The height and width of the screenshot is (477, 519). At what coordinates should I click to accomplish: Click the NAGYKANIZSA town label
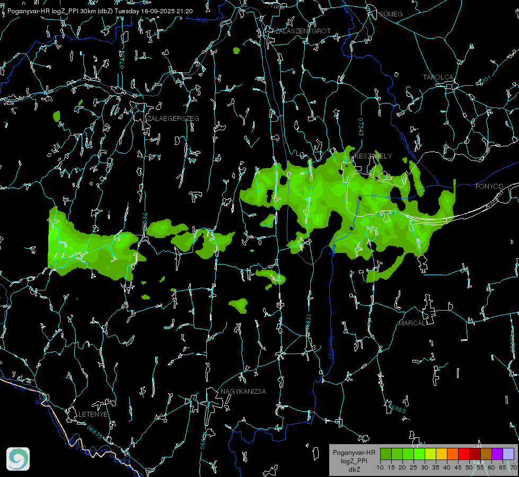(x=243, y=392)
